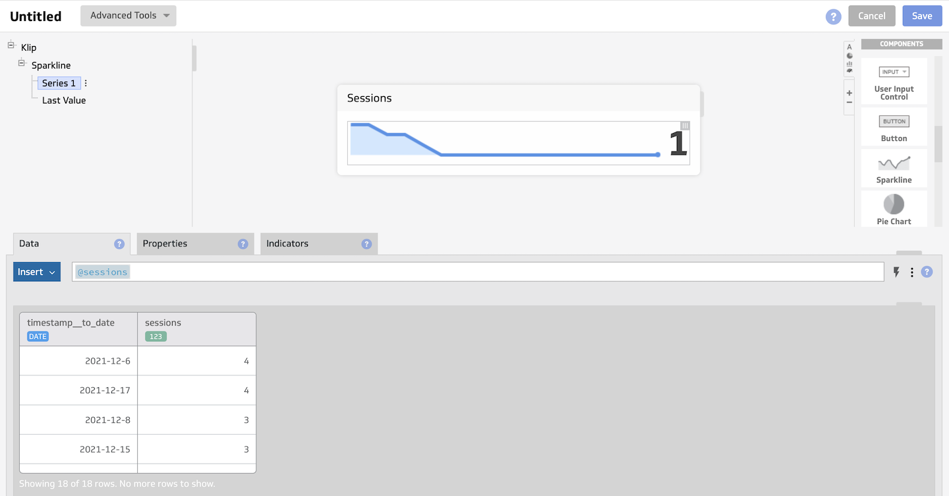Click the @sessions formula token
The height and width of the screenshot is (496, 949).
[102, 272]
